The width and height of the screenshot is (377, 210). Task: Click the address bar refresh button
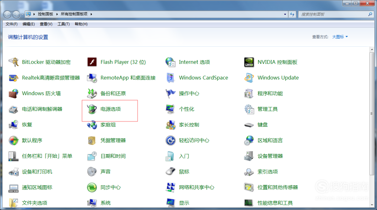292,14
